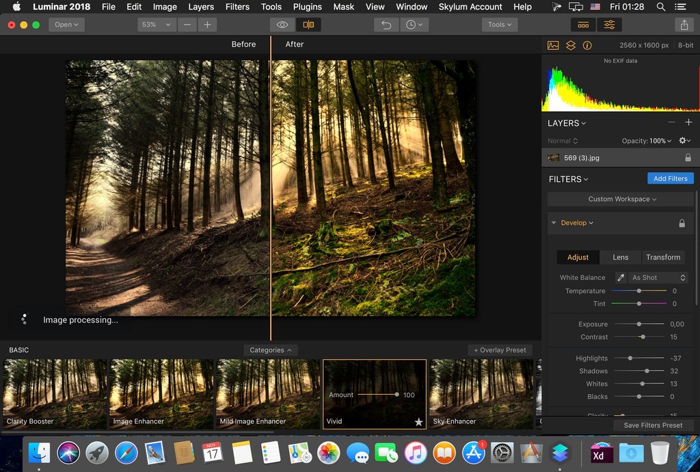Open the history clock icon
This screenshot has width=700, height=472.
(413, 25)
